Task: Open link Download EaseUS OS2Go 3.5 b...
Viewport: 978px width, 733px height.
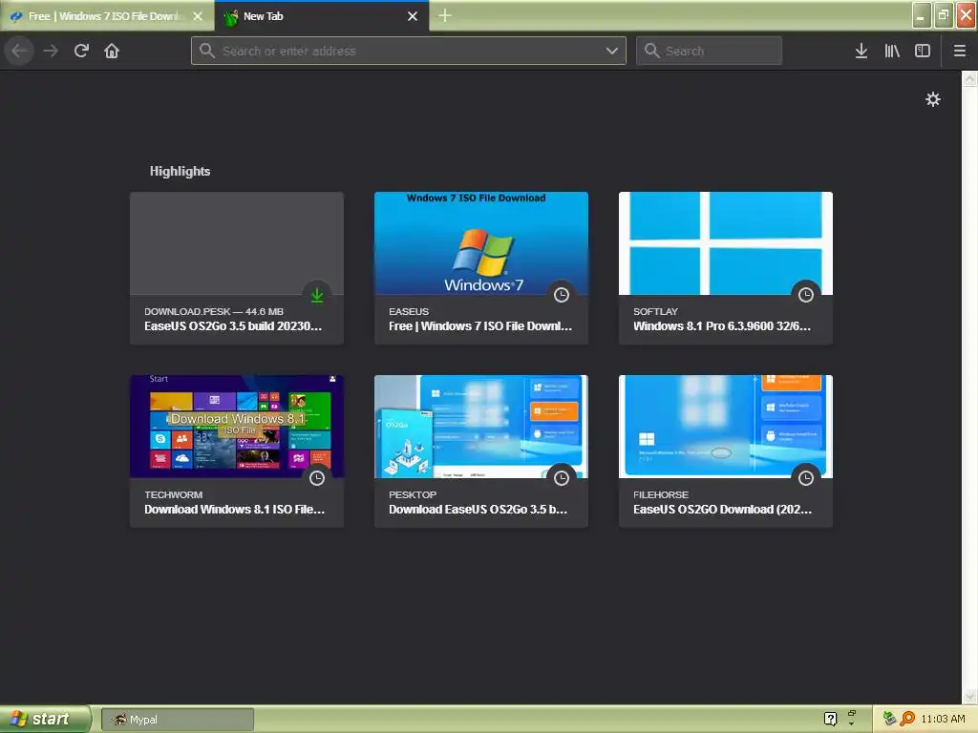Action: pyautogui.click(x=478, y=510)
